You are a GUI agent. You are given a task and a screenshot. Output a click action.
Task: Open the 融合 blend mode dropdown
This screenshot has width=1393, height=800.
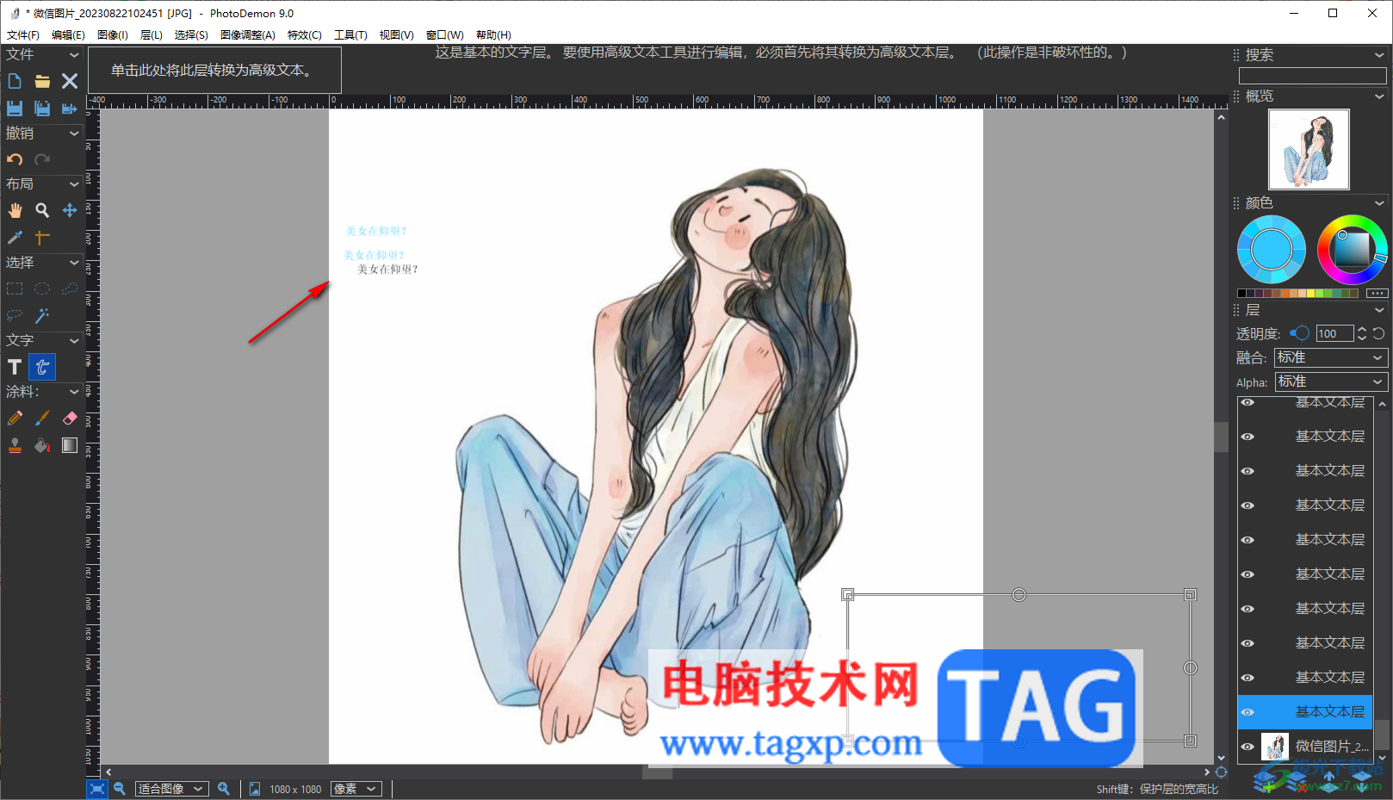click(x=1331, y=357)
